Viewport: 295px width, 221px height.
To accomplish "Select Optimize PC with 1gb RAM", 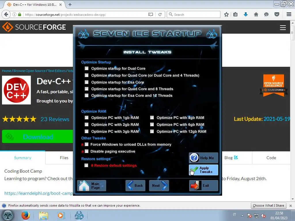I will tap(86, 118).
